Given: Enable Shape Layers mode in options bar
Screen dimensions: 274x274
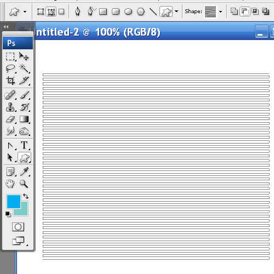Looking at the screenshot, I should pos(41,12).
